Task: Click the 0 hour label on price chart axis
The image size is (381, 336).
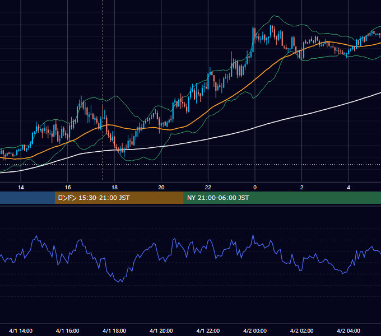Action: (255, 188)
